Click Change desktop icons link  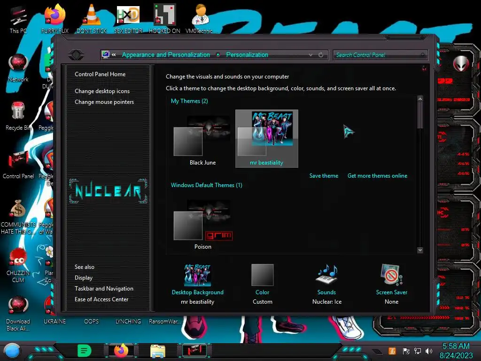(102, 91)
